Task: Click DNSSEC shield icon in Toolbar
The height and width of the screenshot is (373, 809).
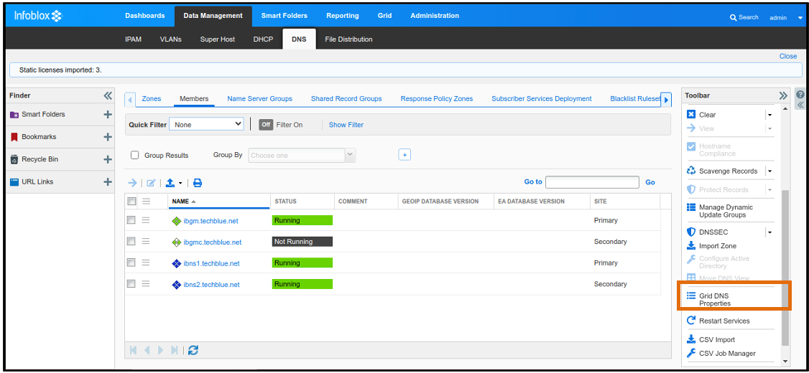Action: [x=691, y=232]
